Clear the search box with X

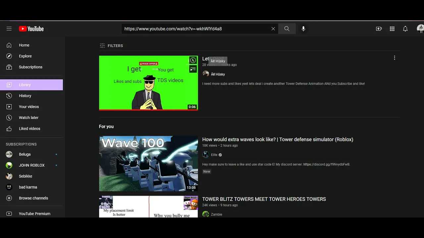tap(273, 29)
